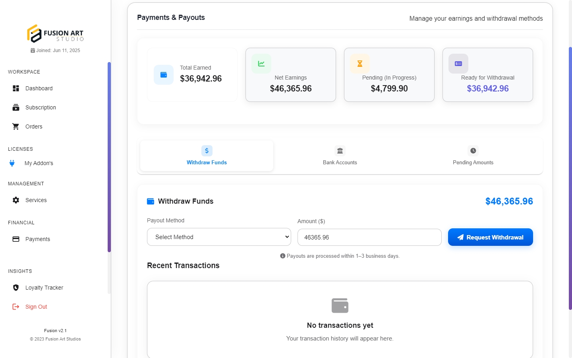Screen dimensions: 572x358
Task: Click the Services gear icon
Action: (16, 200)
